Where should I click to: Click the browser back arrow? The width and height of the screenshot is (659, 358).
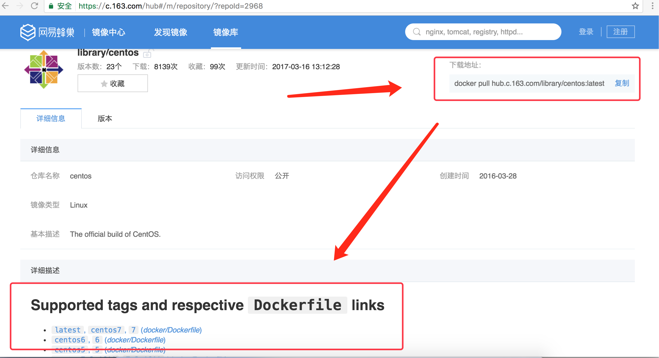pos(5,6)
